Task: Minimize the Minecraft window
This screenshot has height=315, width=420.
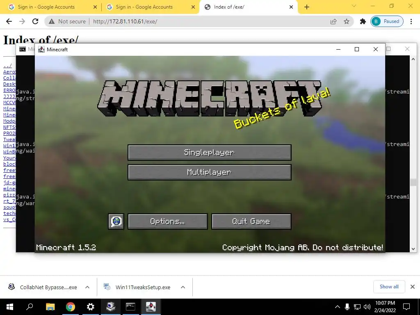Action: click(x=338, y=49)
